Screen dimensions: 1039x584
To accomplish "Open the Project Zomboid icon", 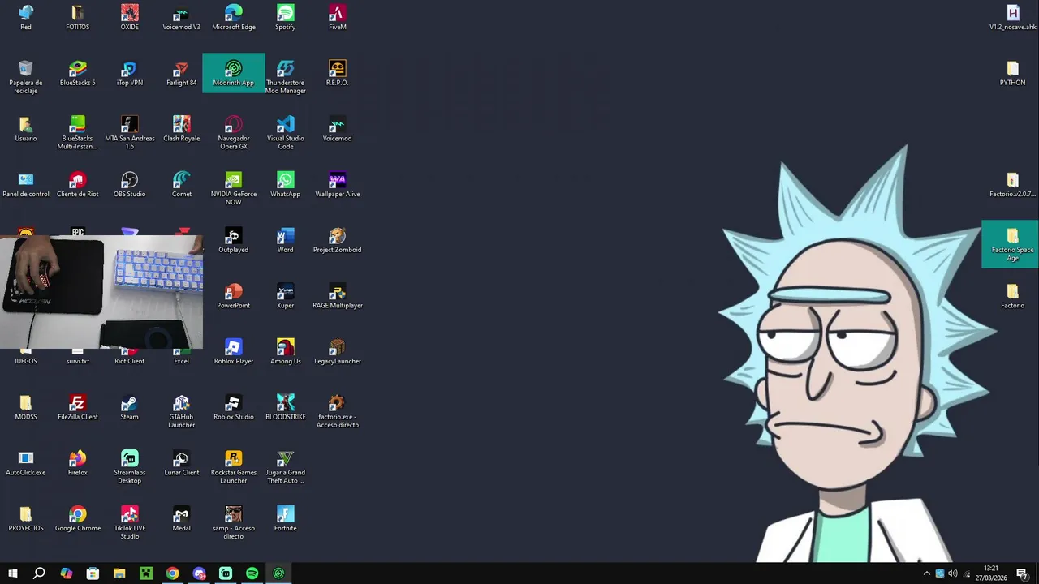I will pyautogui.click(x=338, y=241).
